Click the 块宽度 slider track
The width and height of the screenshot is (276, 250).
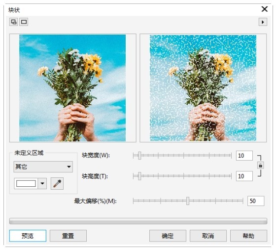point(182,156)
